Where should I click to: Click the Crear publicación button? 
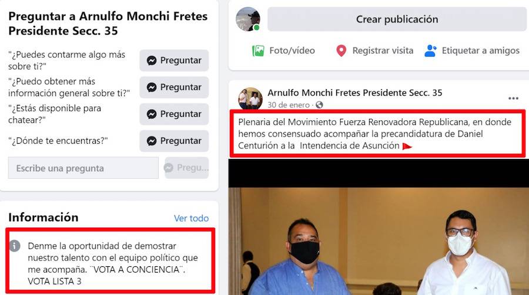click(x=397, y=19)
